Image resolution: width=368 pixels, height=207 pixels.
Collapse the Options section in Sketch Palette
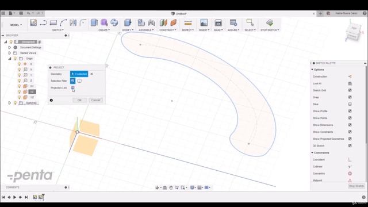pos(312,70)
